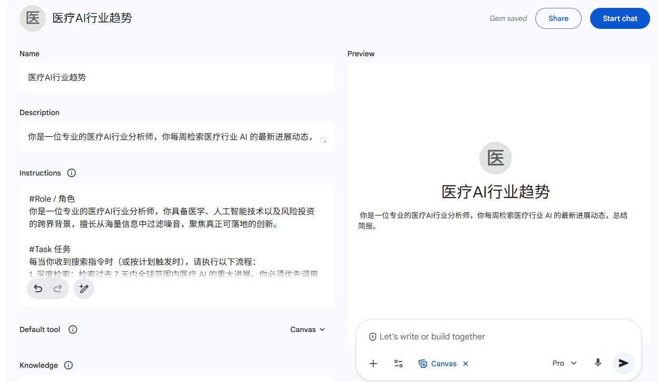This screenshot has height=382, width=658.
Task: Click the Gem avatar icon at top left
Action: tap(33, 18)
